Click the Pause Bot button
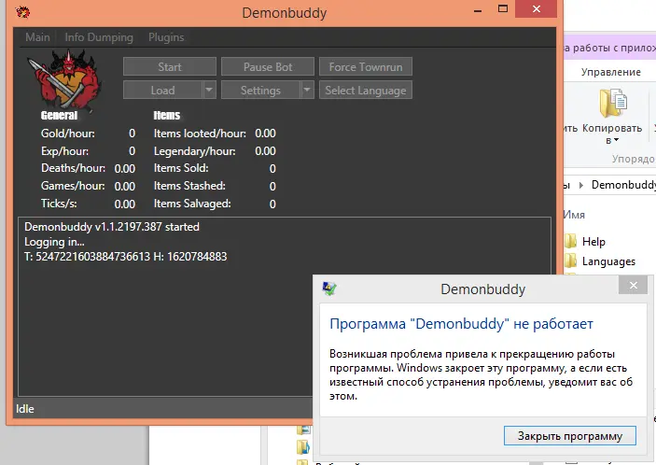Viewport: 656px width, 465px height. click(x=268, y=67)
